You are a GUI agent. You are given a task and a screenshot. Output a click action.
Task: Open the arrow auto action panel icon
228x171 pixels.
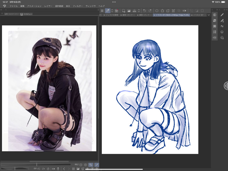point(215,38)
